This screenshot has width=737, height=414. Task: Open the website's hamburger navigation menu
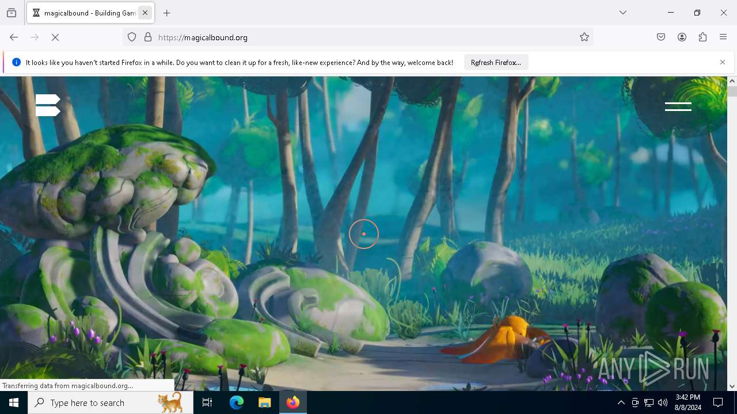coord(678,106)
